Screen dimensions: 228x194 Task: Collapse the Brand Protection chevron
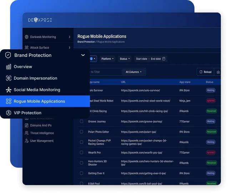coord(83,55)
